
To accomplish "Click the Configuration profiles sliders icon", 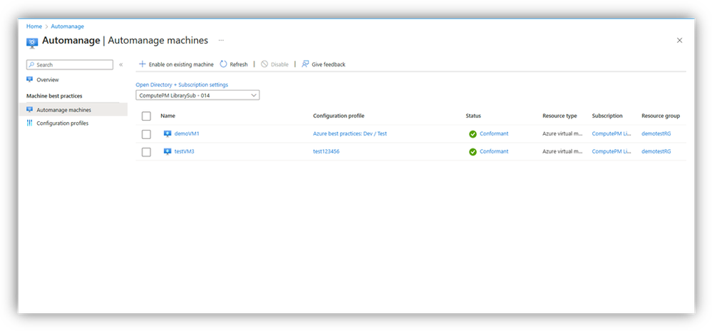I will tap(29, 123).
